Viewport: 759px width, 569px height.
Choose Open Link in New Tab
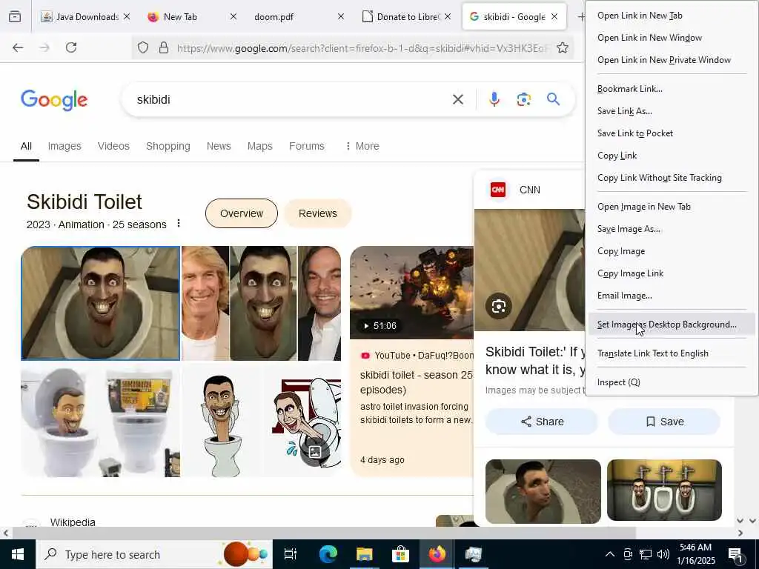(671, 16)
